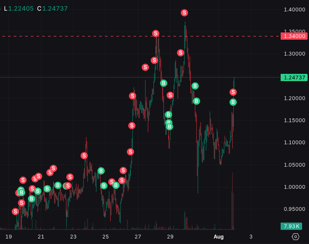Click the Aug date axis label
The height and width of the screenshot is (244, 309).
click(219, 237)
